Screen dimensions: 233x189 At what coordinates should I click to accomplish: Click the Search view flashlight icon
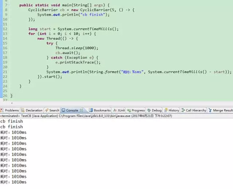47,110
